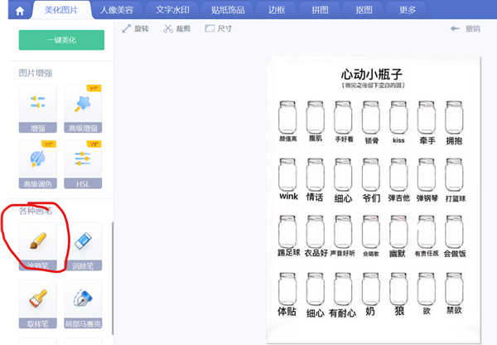Click the 牵手 label in image
The height and width of the screenshot is (345, 497).
point(427,141)
